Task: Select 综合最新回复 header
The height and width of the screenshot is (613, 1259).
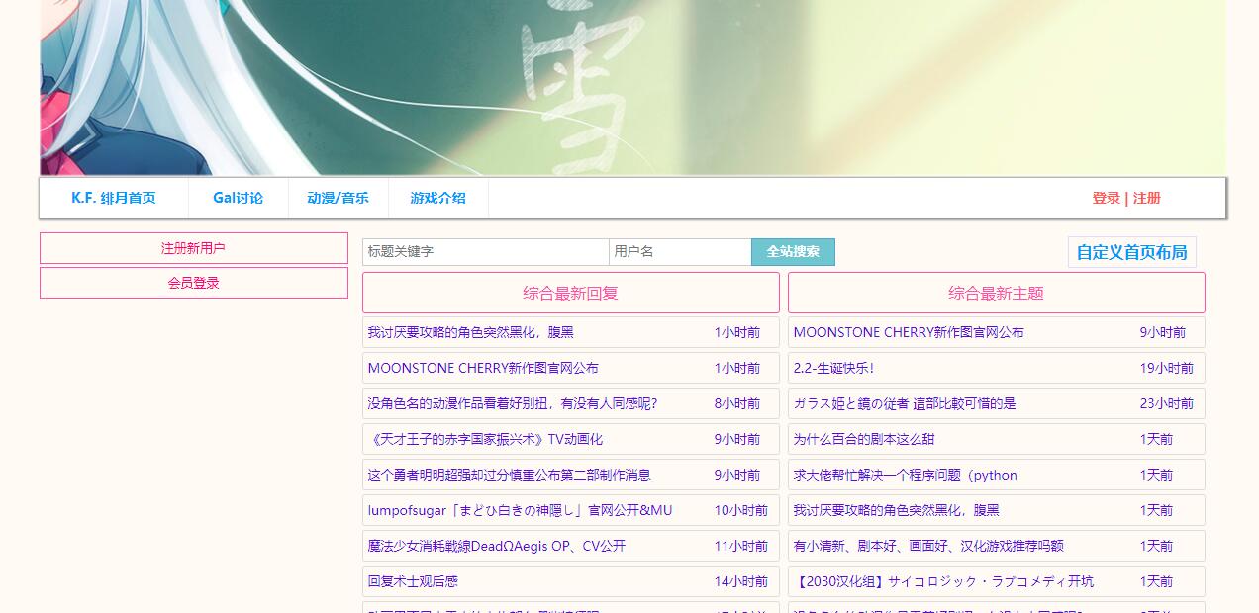Action: 571,293
